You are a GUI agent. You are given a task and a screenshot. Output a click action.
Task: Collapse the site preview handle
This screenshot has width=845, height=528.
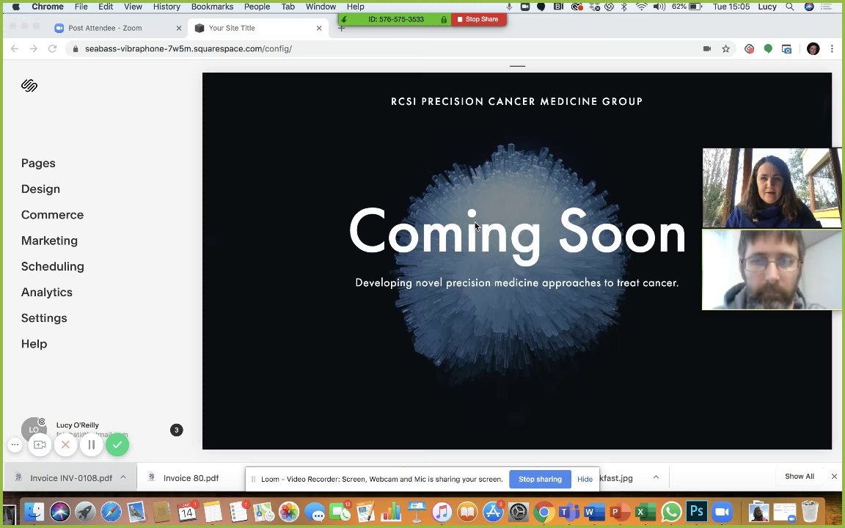(517, 66)
